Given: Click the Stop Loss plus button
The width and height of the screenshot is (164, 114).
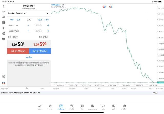Looking at the screenshot, I should tap(48, 25).
